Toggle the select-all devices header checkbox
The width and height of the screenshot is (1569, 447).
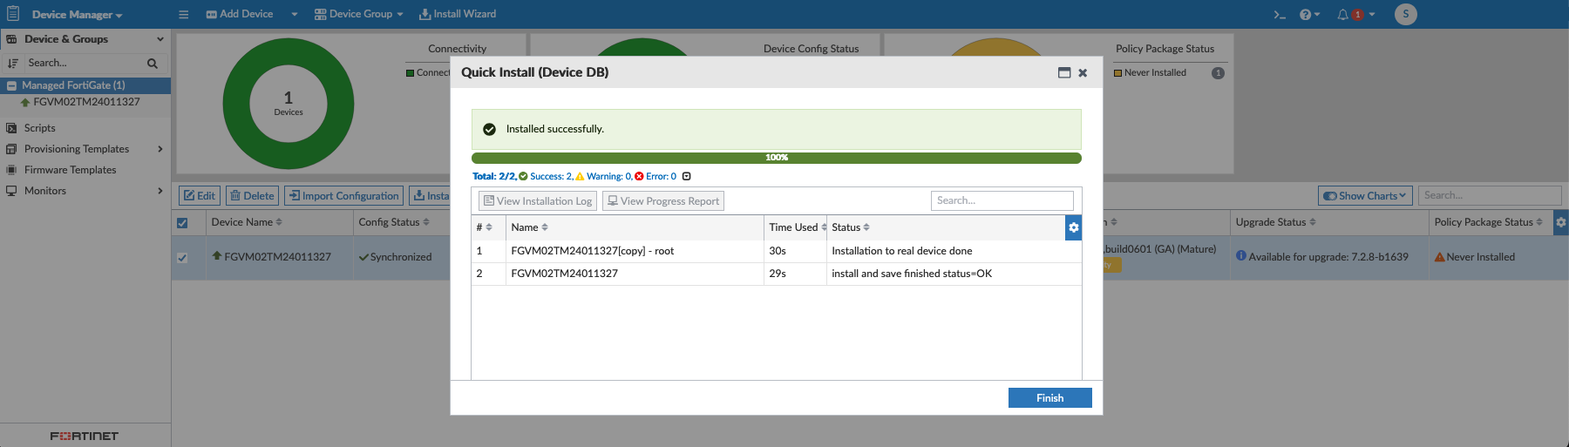(182, 223)
